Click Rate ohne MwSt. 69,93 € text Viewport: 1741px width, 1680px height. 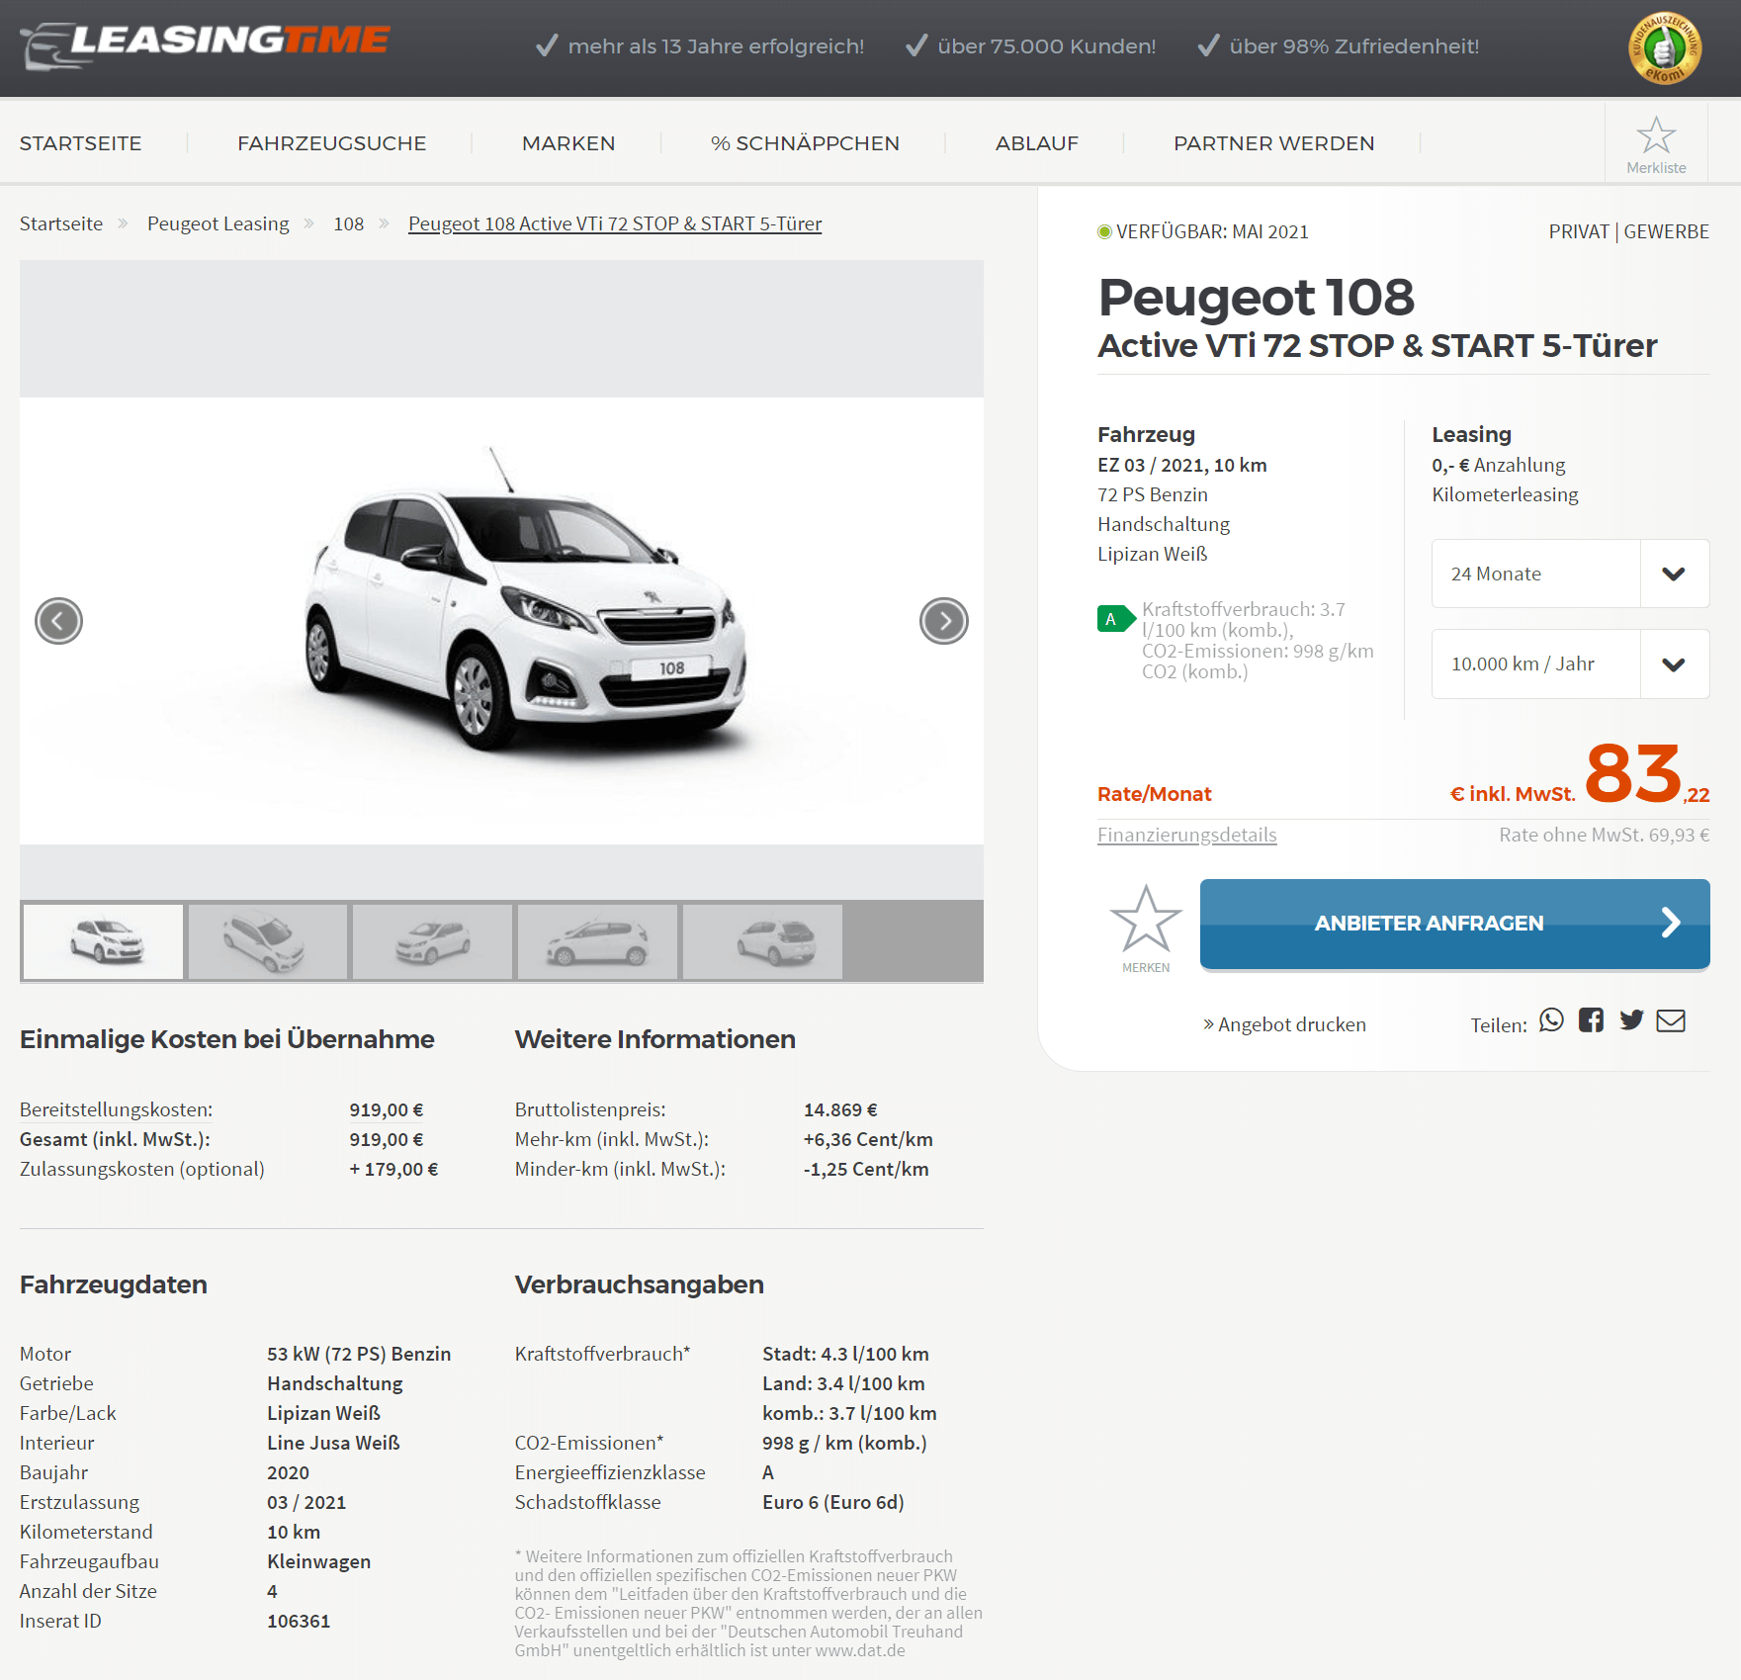click(1605, 835)
